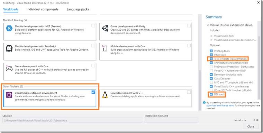Click the Visual Studio SDK included item
This screenshot has height=133, width=263.
pos(224,36)
